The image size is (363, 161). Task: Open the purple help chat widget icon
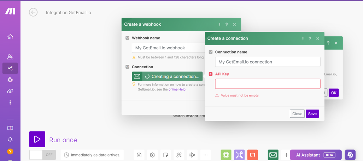tap(350, 155)
